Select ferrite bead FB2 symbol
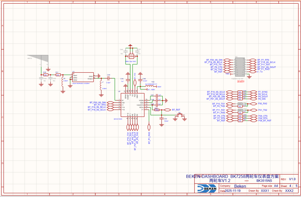 [150, 87]
